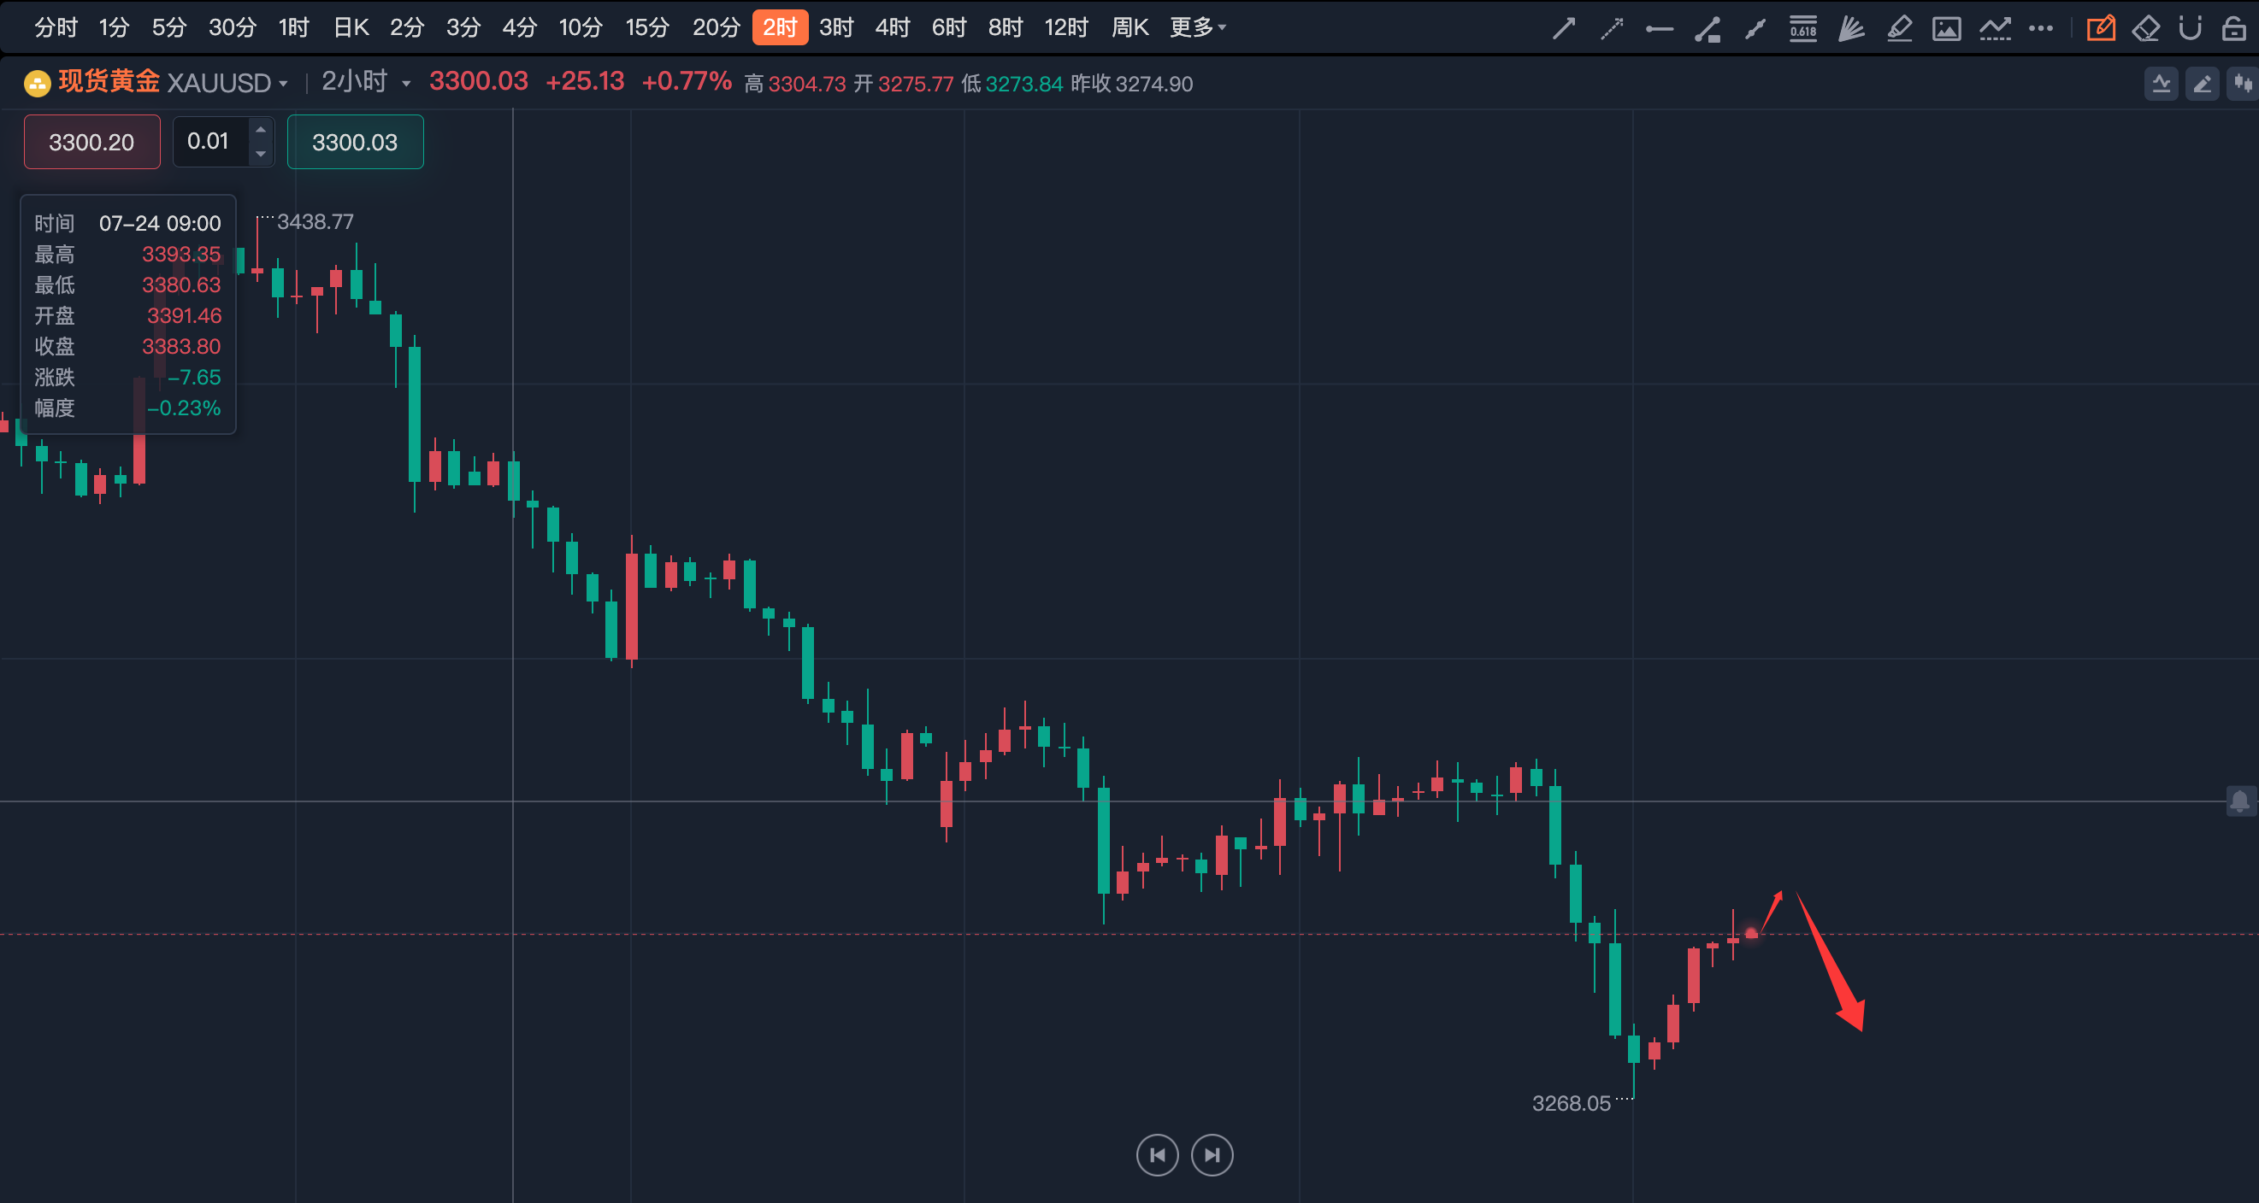Select the solid arrow drawing tool
The height and width of the screenshot is (1203, 2259).
tap(1564, 29)
